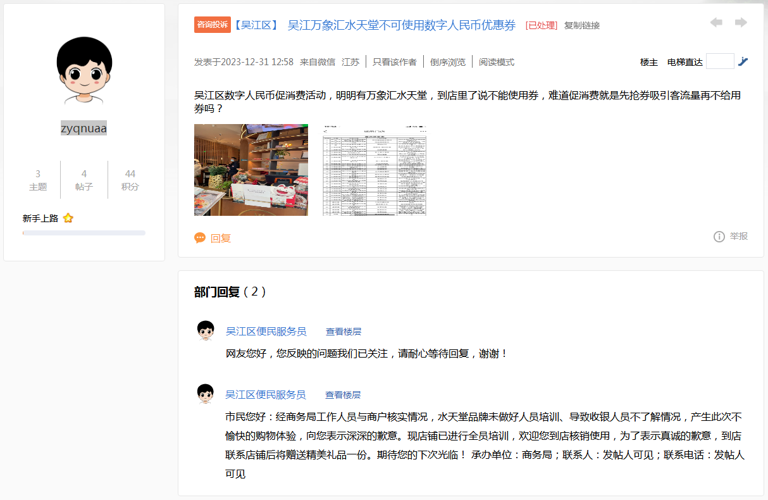Open username zyqnuaa profile link
This screenshot has width=768, height=500.
point(84,128)
